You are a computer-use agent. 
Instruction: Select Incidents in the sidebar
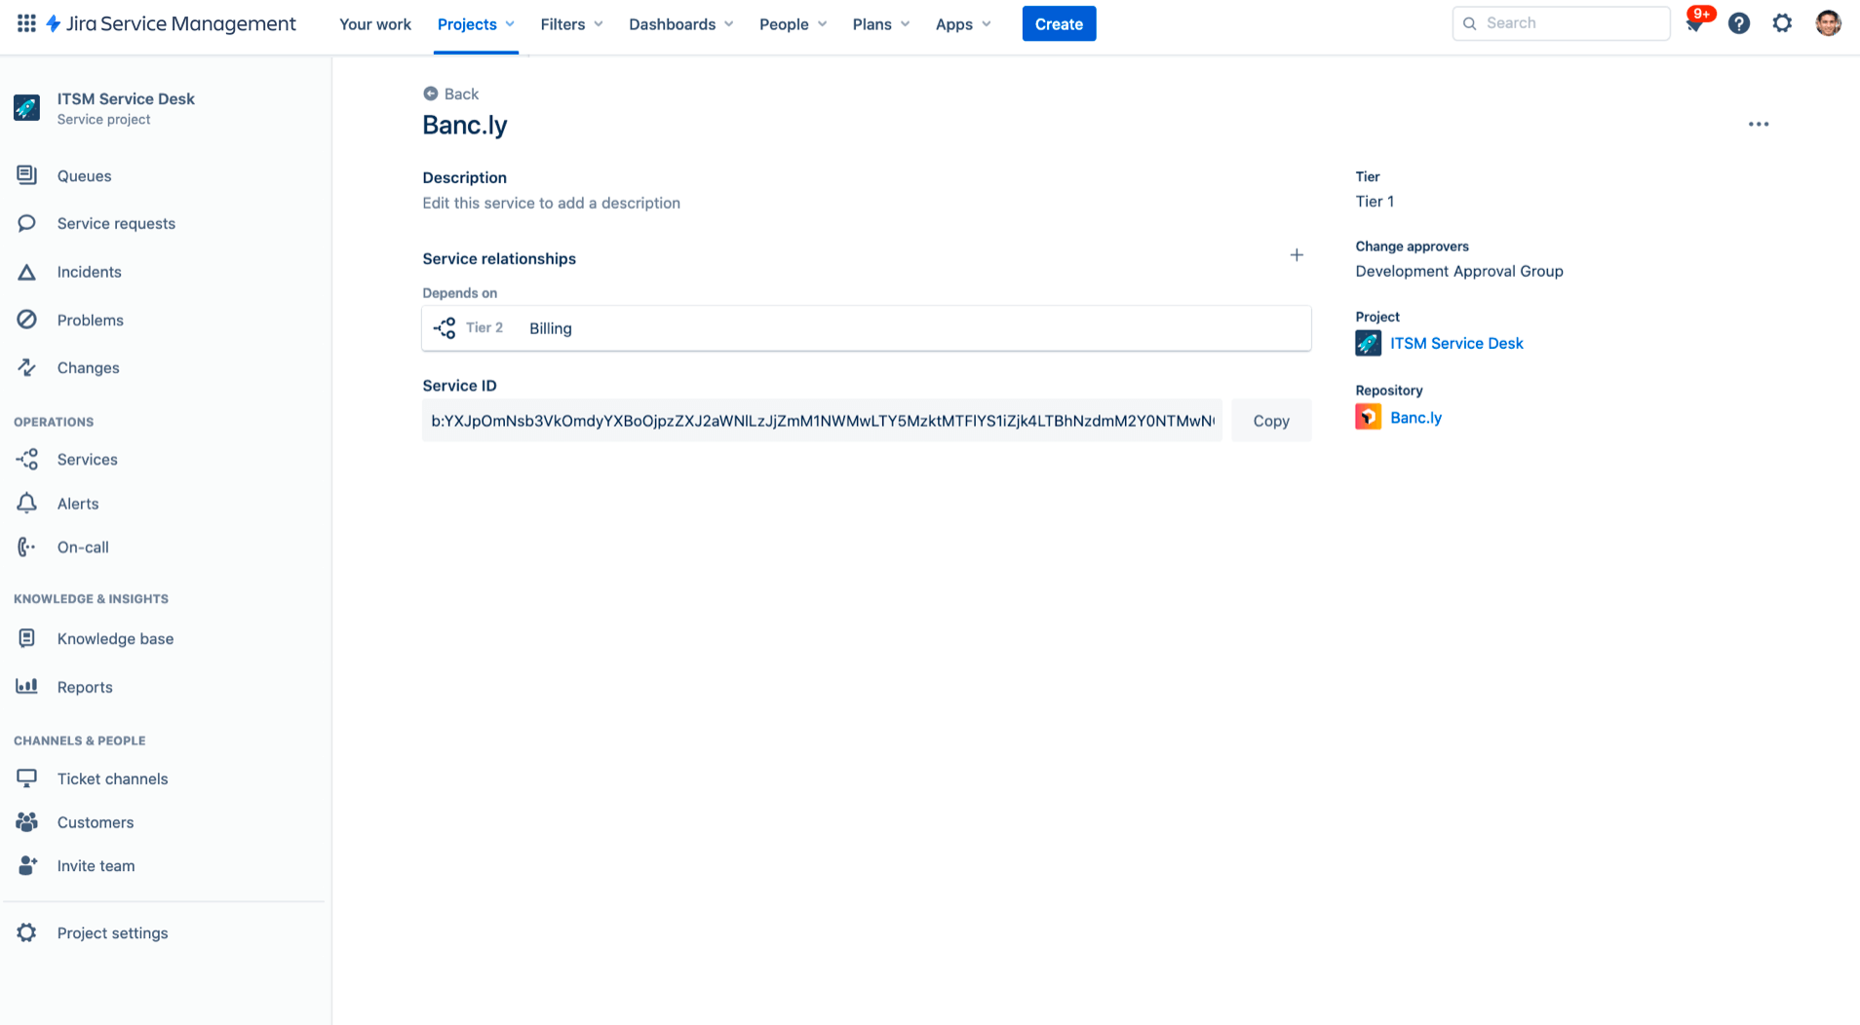click(89, 271)
